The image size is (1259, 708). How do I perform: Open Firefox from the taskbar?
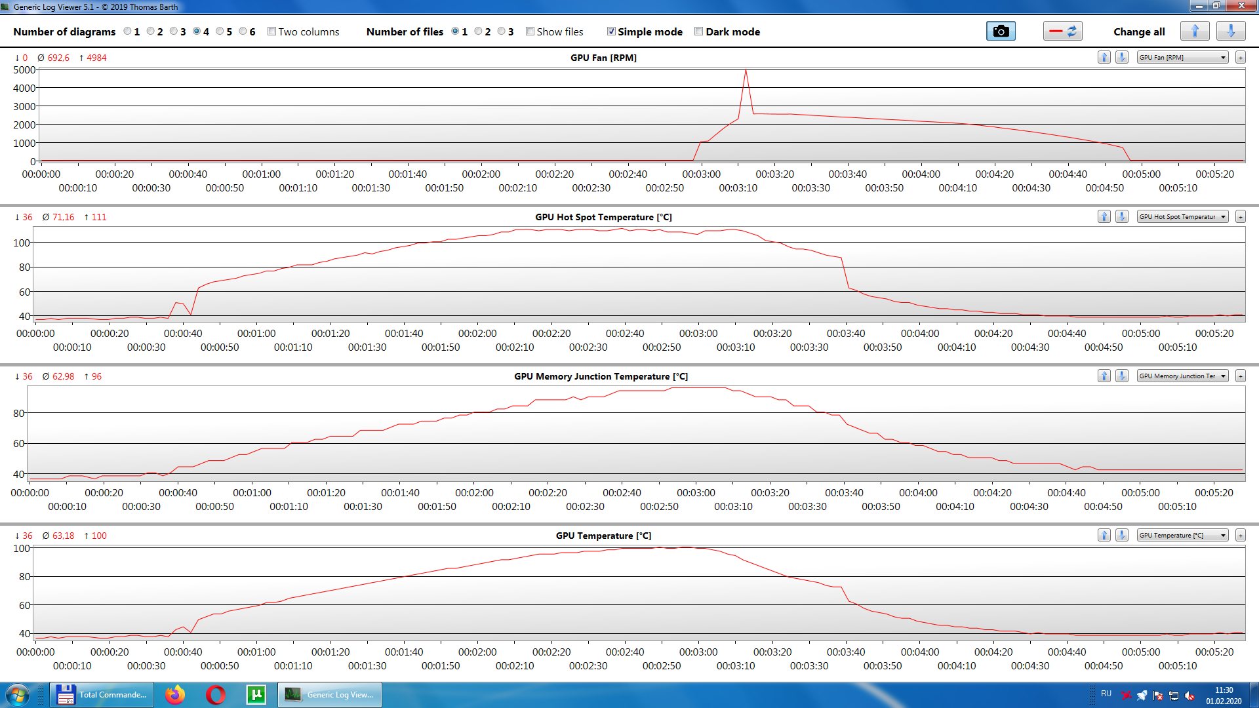tap(175, 695)
